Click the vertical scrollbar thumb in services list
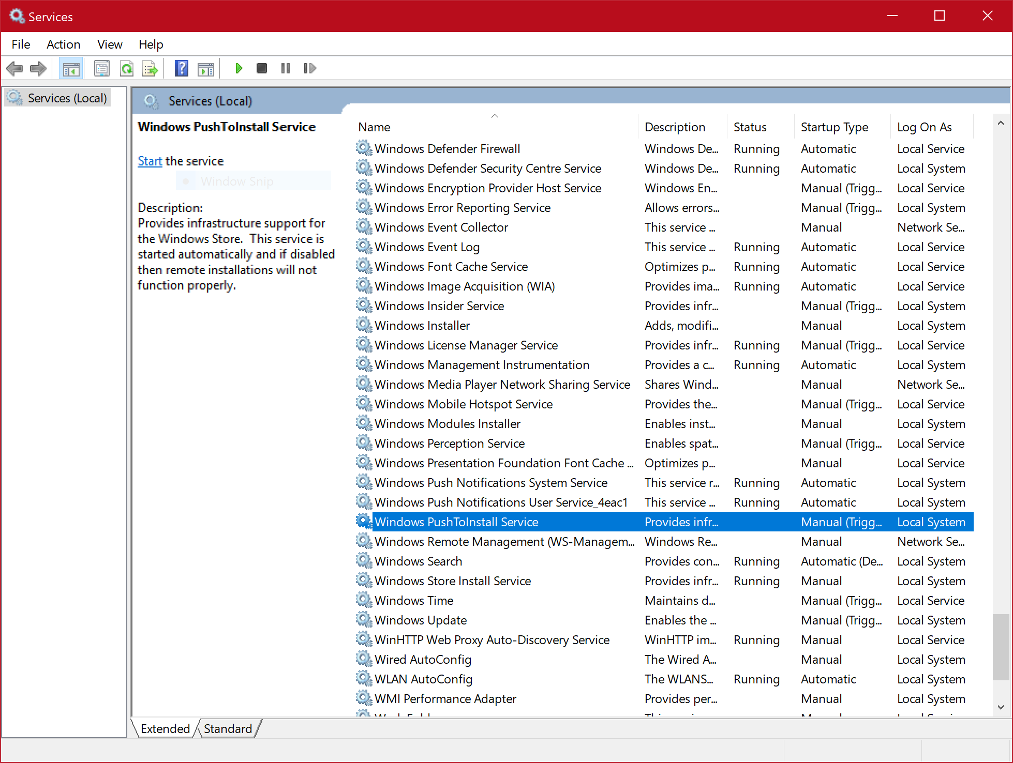1013x763 pixels. [1001, 647]
